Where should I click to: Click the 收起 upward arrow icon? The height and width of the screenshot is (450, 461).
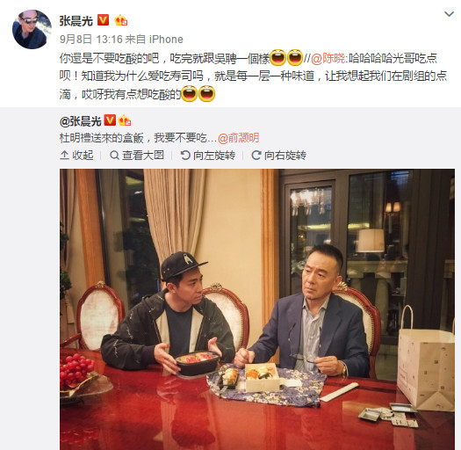coord(64,155)
